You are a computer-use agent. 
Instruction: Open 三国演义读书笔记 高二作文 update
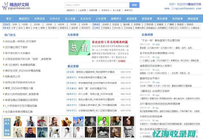97,105
